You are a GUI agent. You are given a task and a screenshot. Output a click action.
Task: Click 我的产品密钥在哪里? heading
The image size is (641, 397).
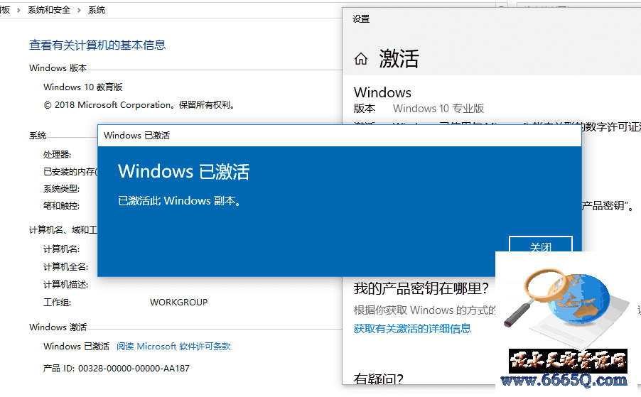click(x=421, y=289)
